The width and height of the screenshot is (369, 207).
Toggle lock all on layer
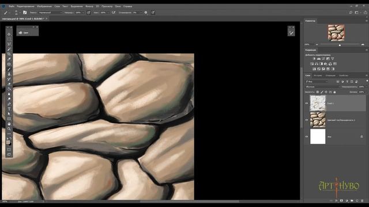pyautogui.click(x=334, y=92)
